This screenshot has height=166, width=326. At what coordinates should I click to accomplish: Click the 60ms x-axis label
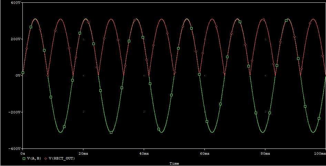click(x=204, y=154)
